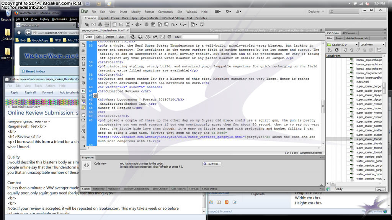Switch to the jQuery Mobile insert tab
This screenshot has width=392, height=220.
149,18
